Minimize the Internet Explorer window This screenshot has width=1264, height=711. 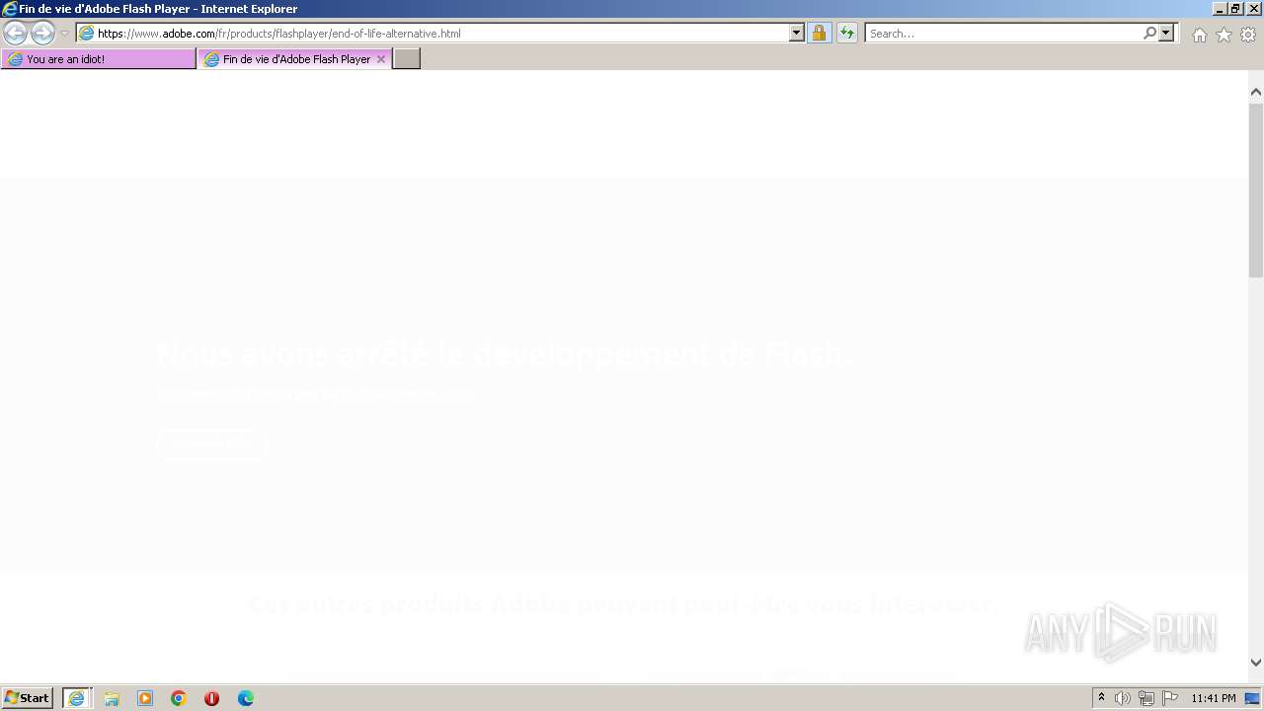point(1220,9)
